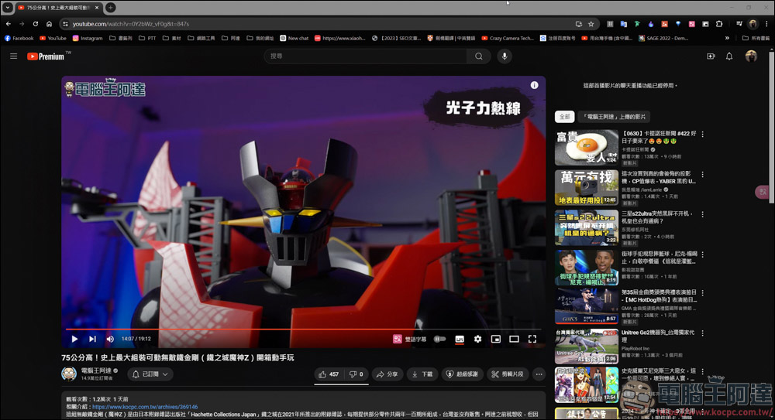
Task: Click the YouTube search magnifier button
Action: 479,56
